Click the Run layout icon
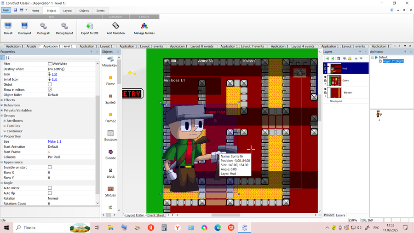The image size is (414, 233). pyautogui.click(x=24, y=26)
